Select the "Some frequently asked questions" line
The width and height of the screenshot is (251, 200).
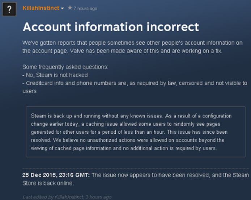pos(65,67)
